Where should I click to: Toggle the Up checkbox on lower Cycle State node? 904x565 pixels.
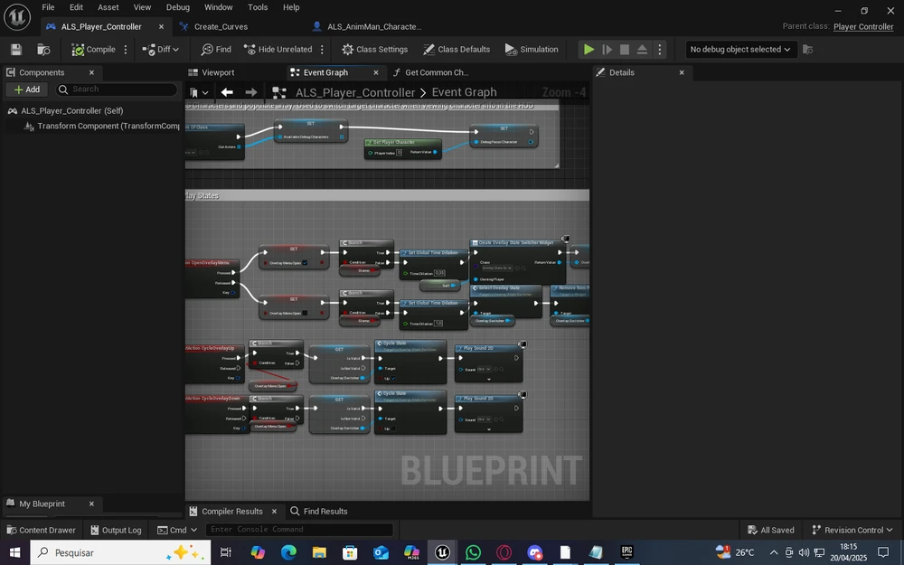click(x=395, y=428)
